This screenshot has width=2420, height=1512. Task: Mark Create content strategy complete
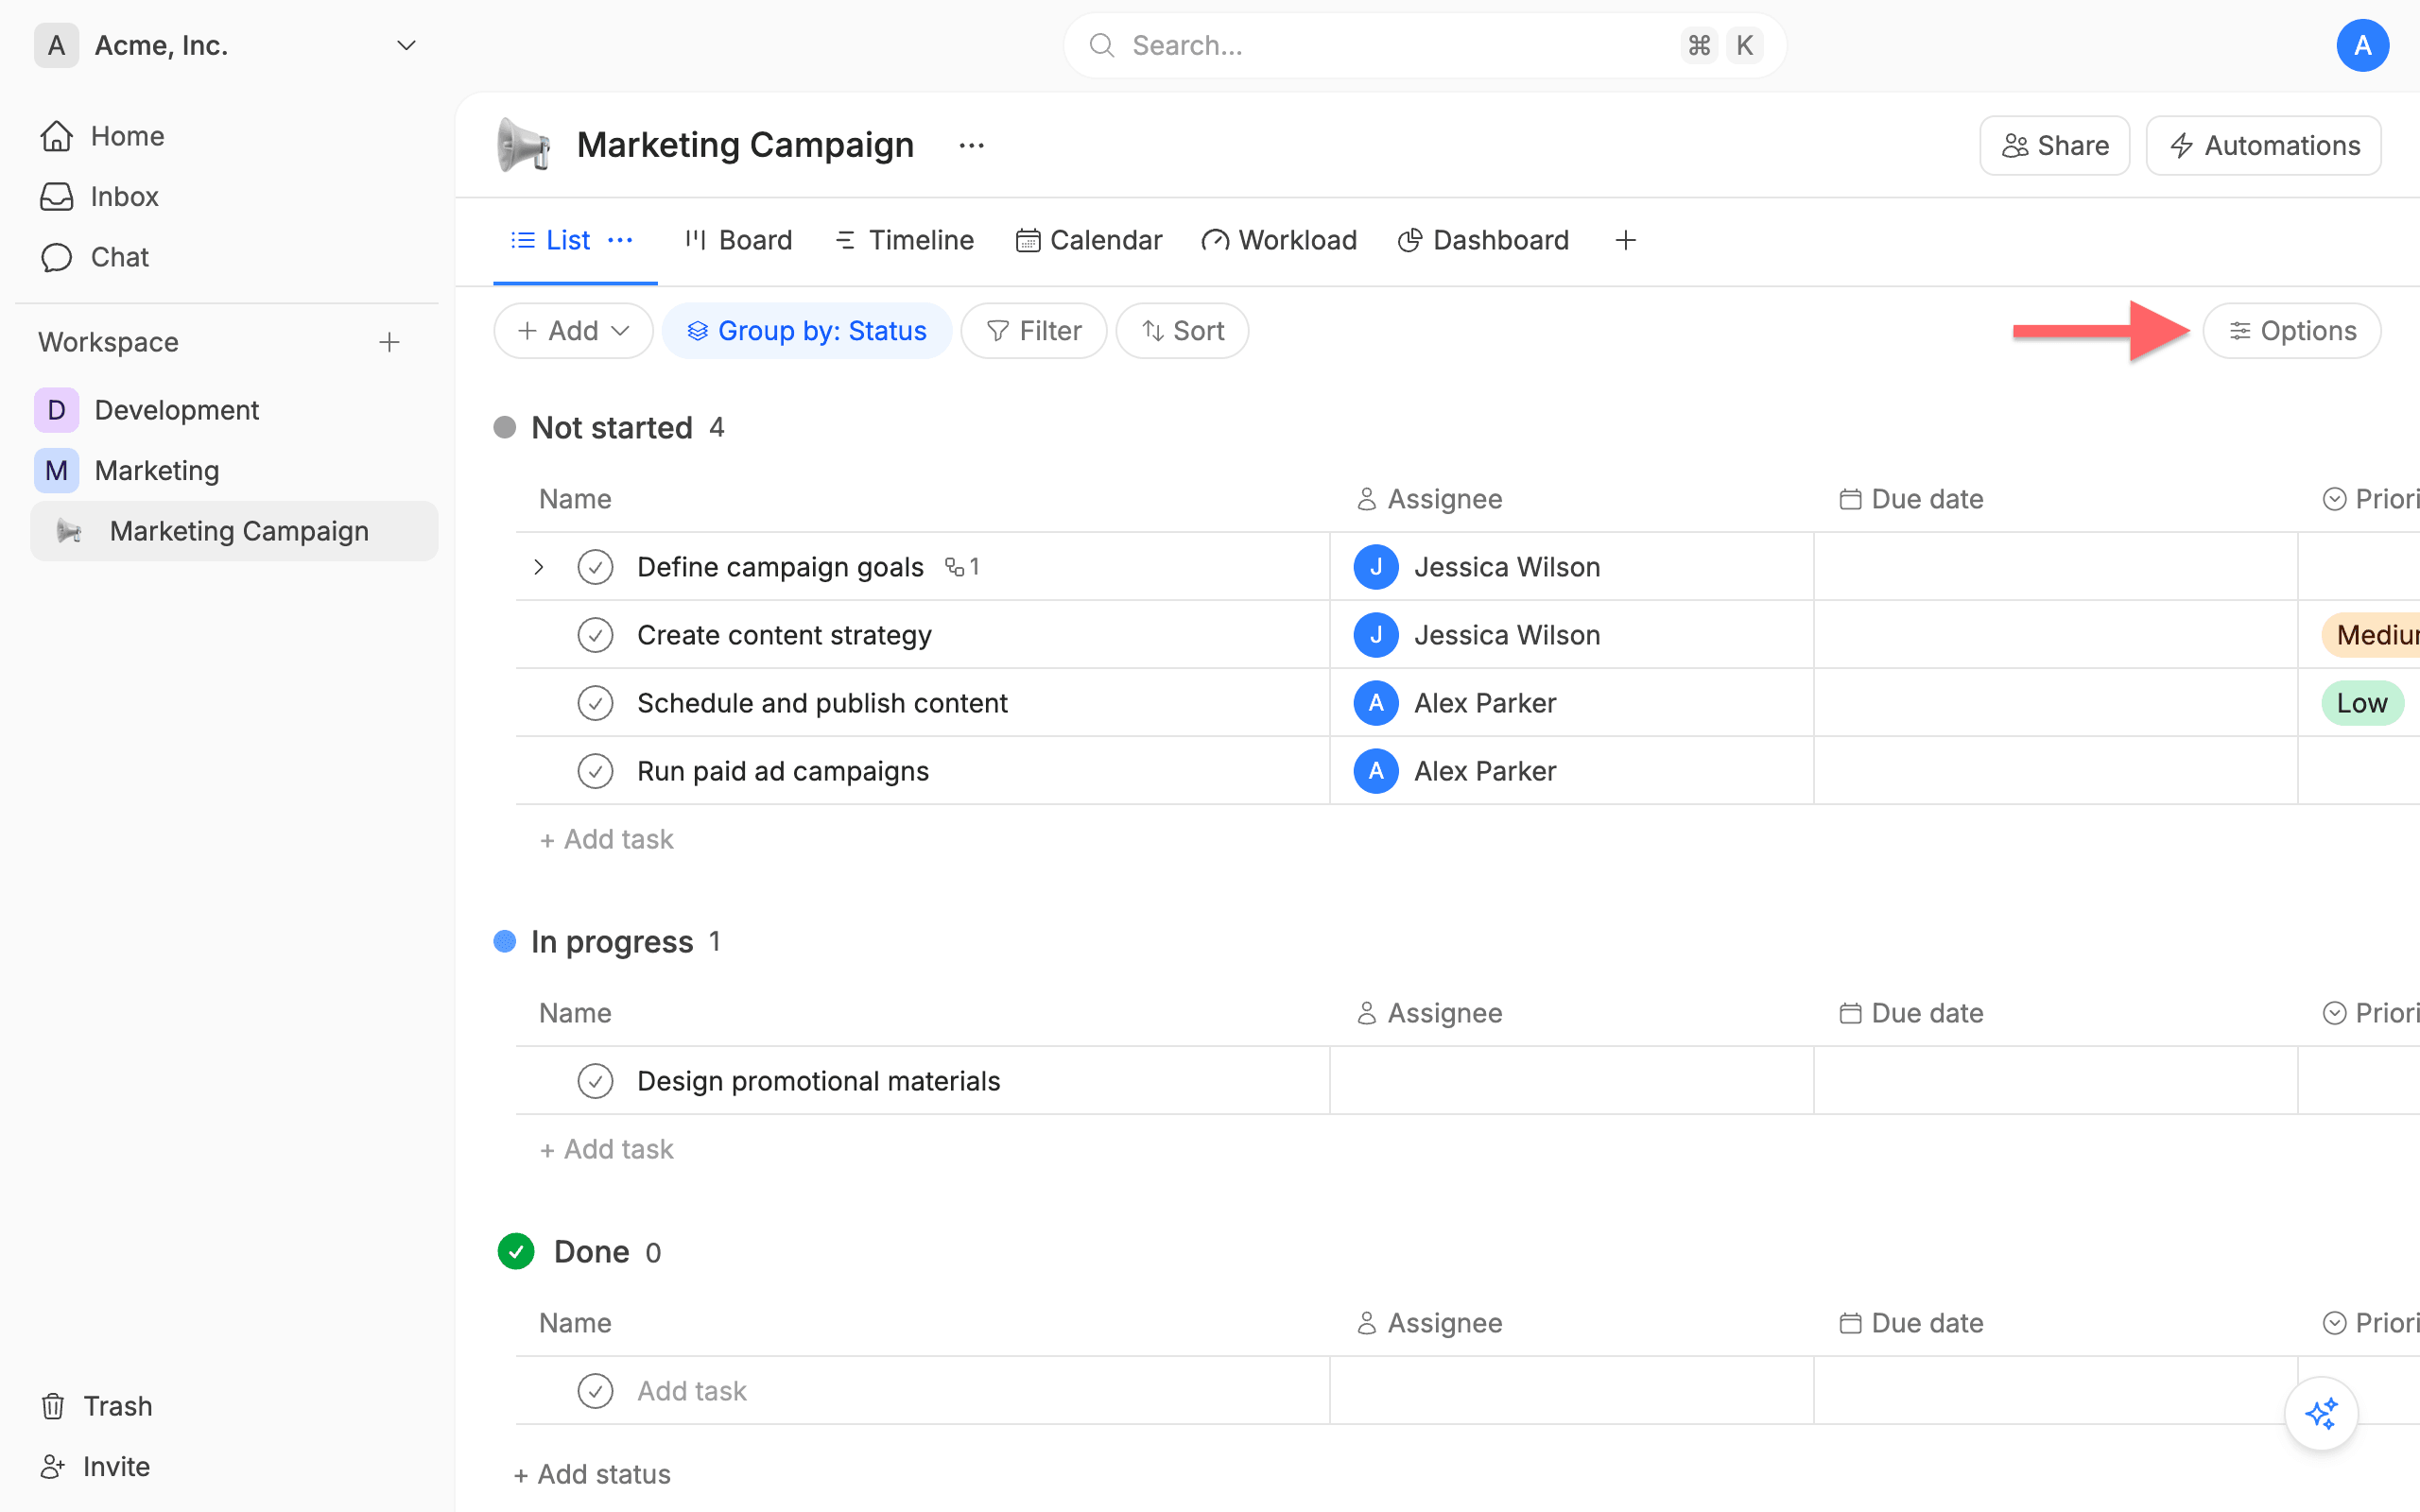point(595,635)
